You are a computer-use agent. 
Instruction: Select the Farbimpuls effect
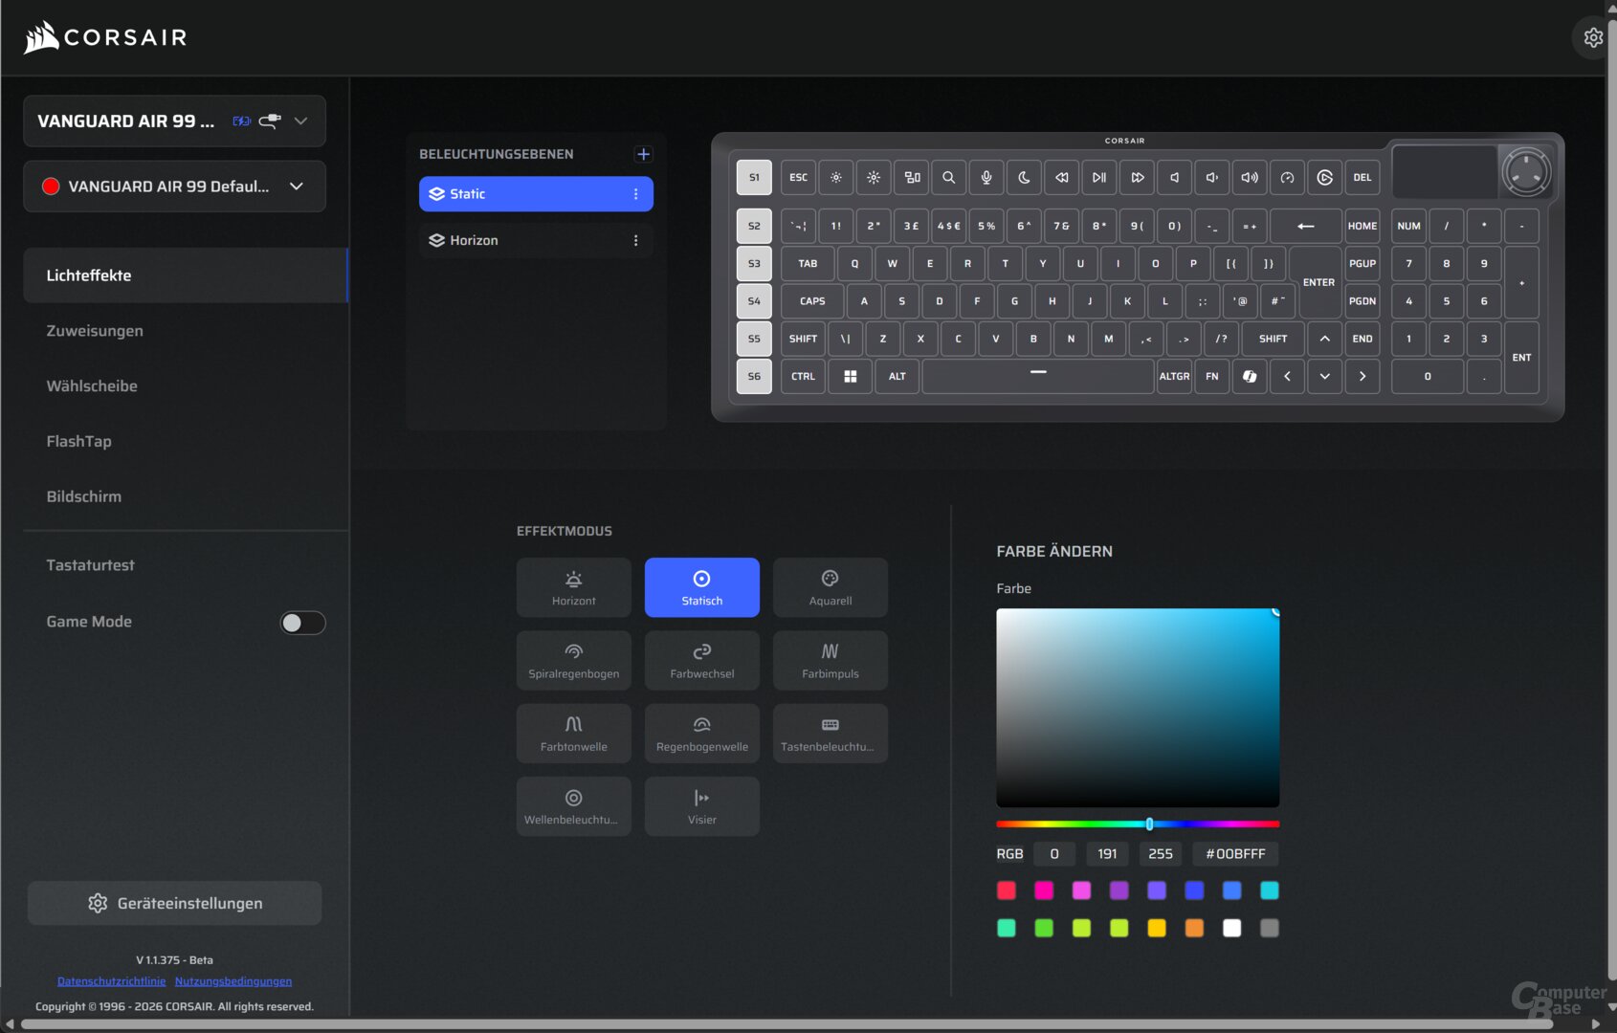pyautogui.click(x=829, y=660)
